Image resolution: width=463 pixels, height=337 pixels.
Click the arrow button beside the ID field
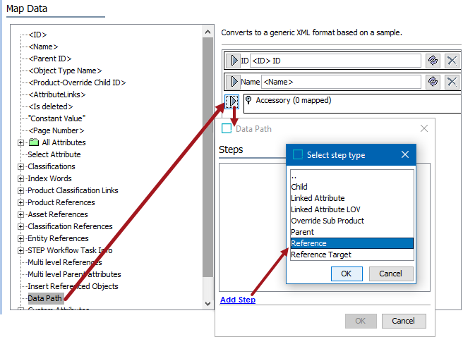coord(234,61)
